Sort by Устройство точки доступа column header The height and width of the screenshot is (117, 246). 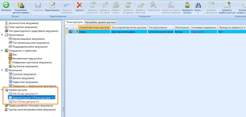coord(94,27)
